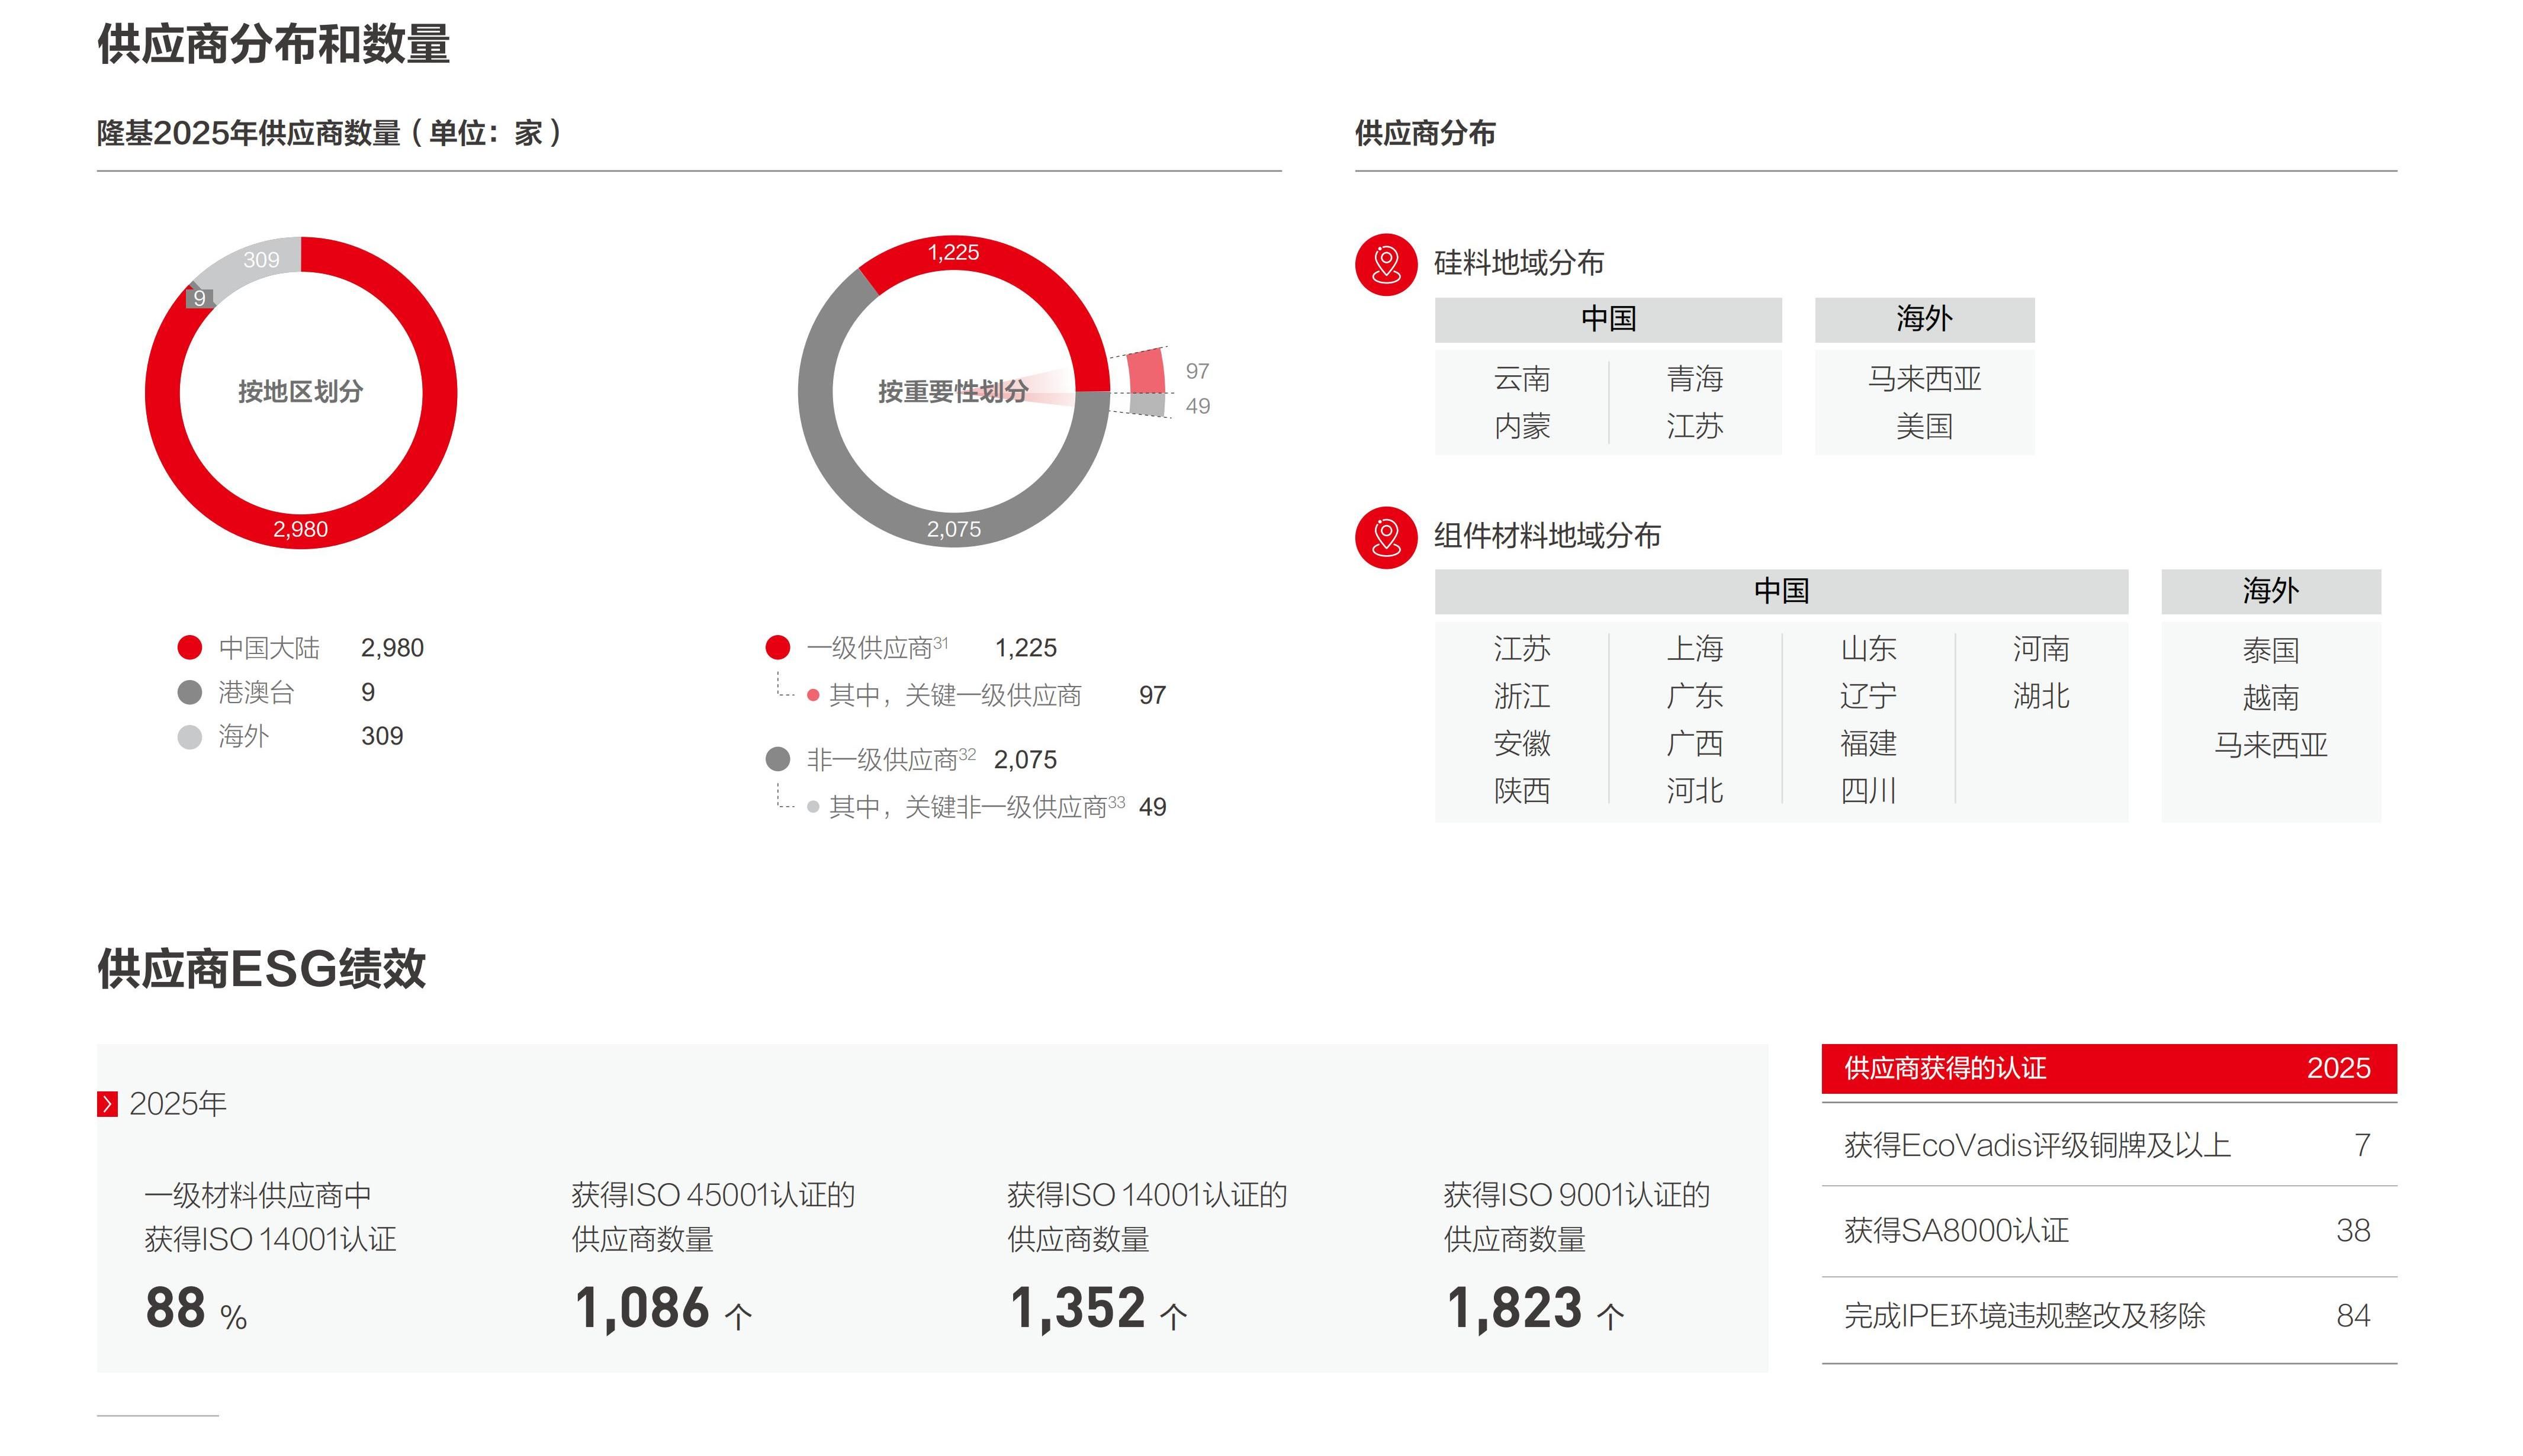Click the callout value 97 beside the donut

click(x=1197, y=371)
